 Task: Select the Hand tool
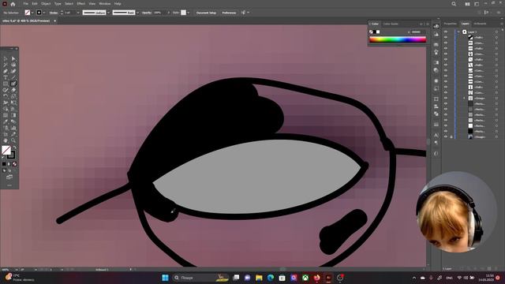tap(6, 140)
